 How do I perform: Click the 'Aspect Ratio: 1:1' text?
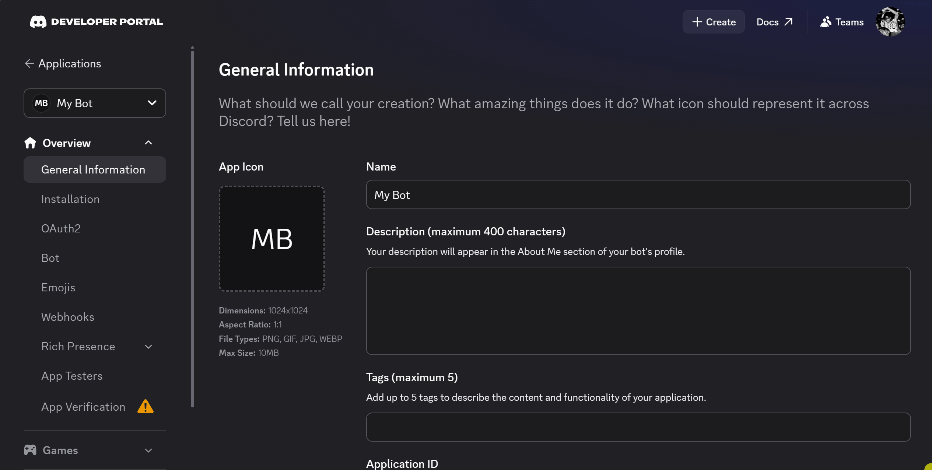point(250,325)
